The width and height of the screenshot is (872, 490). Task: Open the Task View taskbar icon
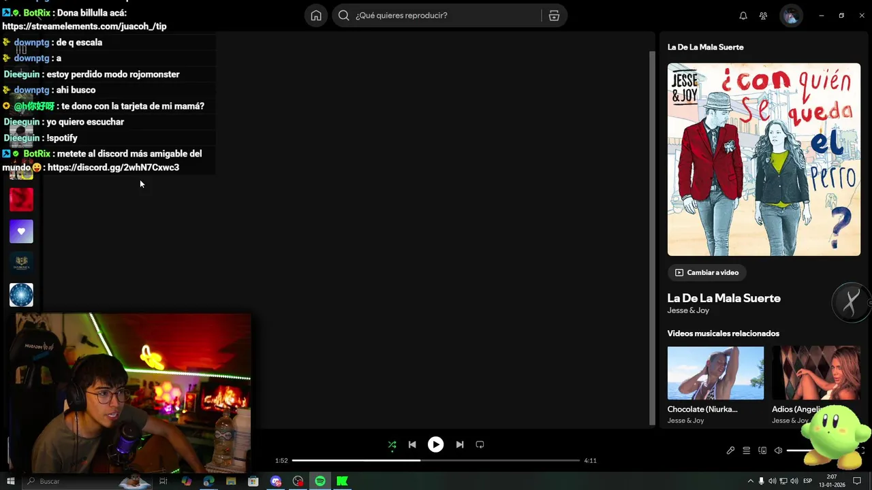click(x=163, y=481)
